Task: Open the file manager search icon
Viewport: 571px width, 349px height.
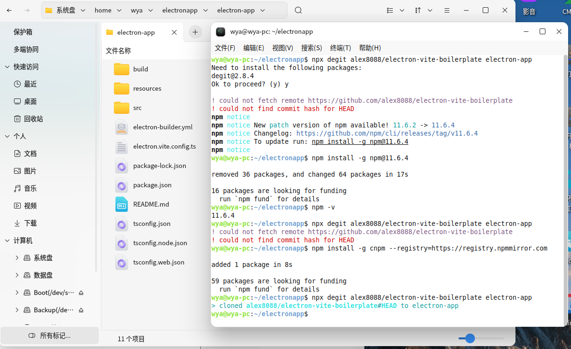Action: [298, 10]
